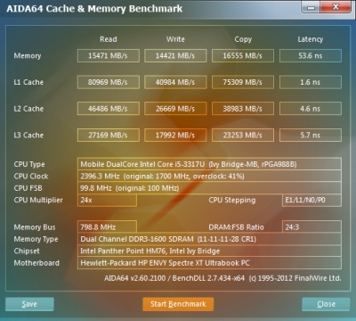The height and width of the screenshot is (321, 356).
Task: Select the Memory Write 14421 MB/s field
Action: tap(175, 55)
